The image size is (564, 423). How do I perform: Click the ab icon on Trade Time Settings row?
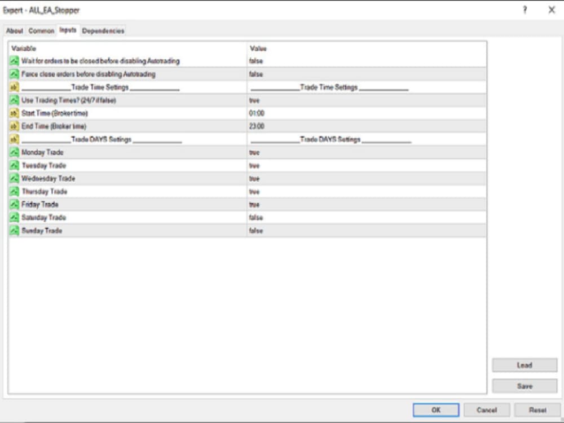pos(15,87)
